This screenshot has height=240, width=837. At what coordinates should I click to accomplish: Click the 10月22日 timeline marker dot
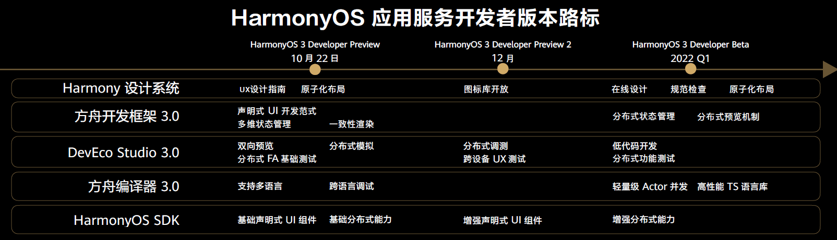click(315, 69)
